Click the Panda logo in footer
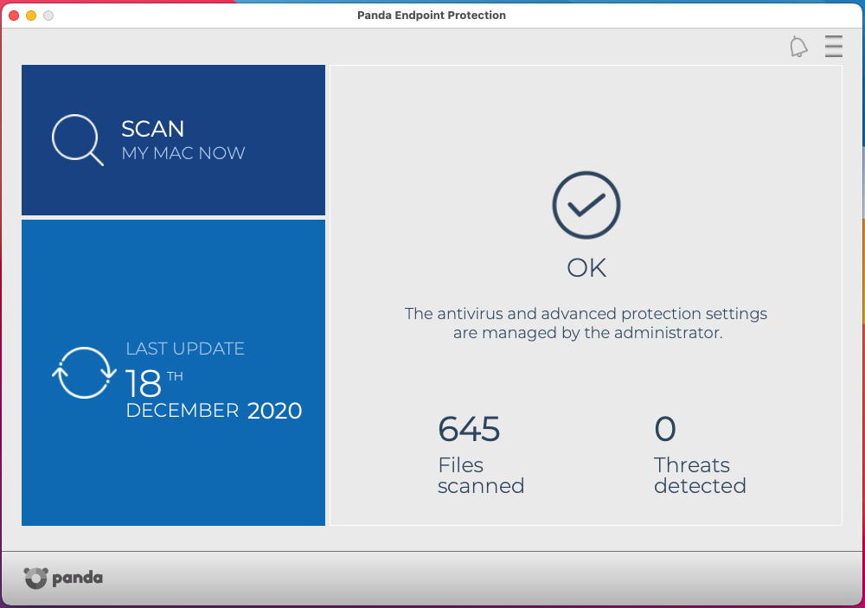Screen dimensions: 865x608 (63, 578)
